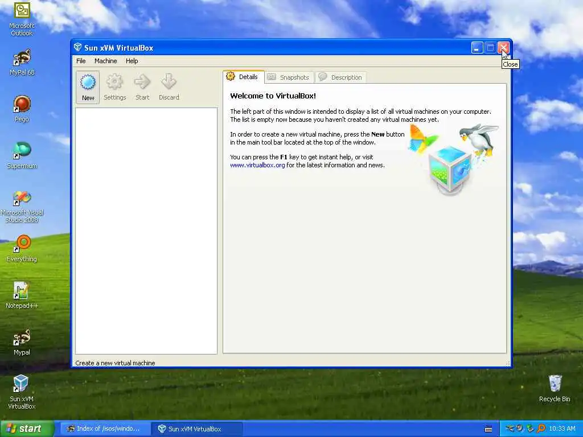This screenshot has height=437, width=583.
Task: Close the Sun xVM VirtualBox window
Action: [503, 48]
